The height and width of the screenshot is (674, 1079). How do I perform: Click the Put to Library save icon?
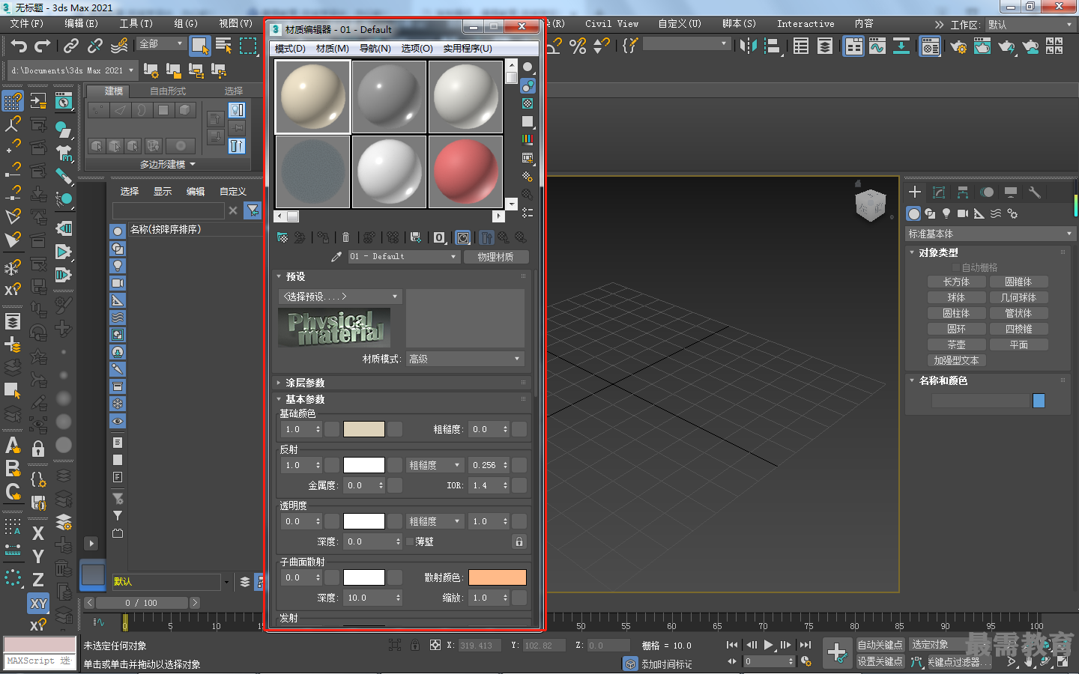point(416,237)
